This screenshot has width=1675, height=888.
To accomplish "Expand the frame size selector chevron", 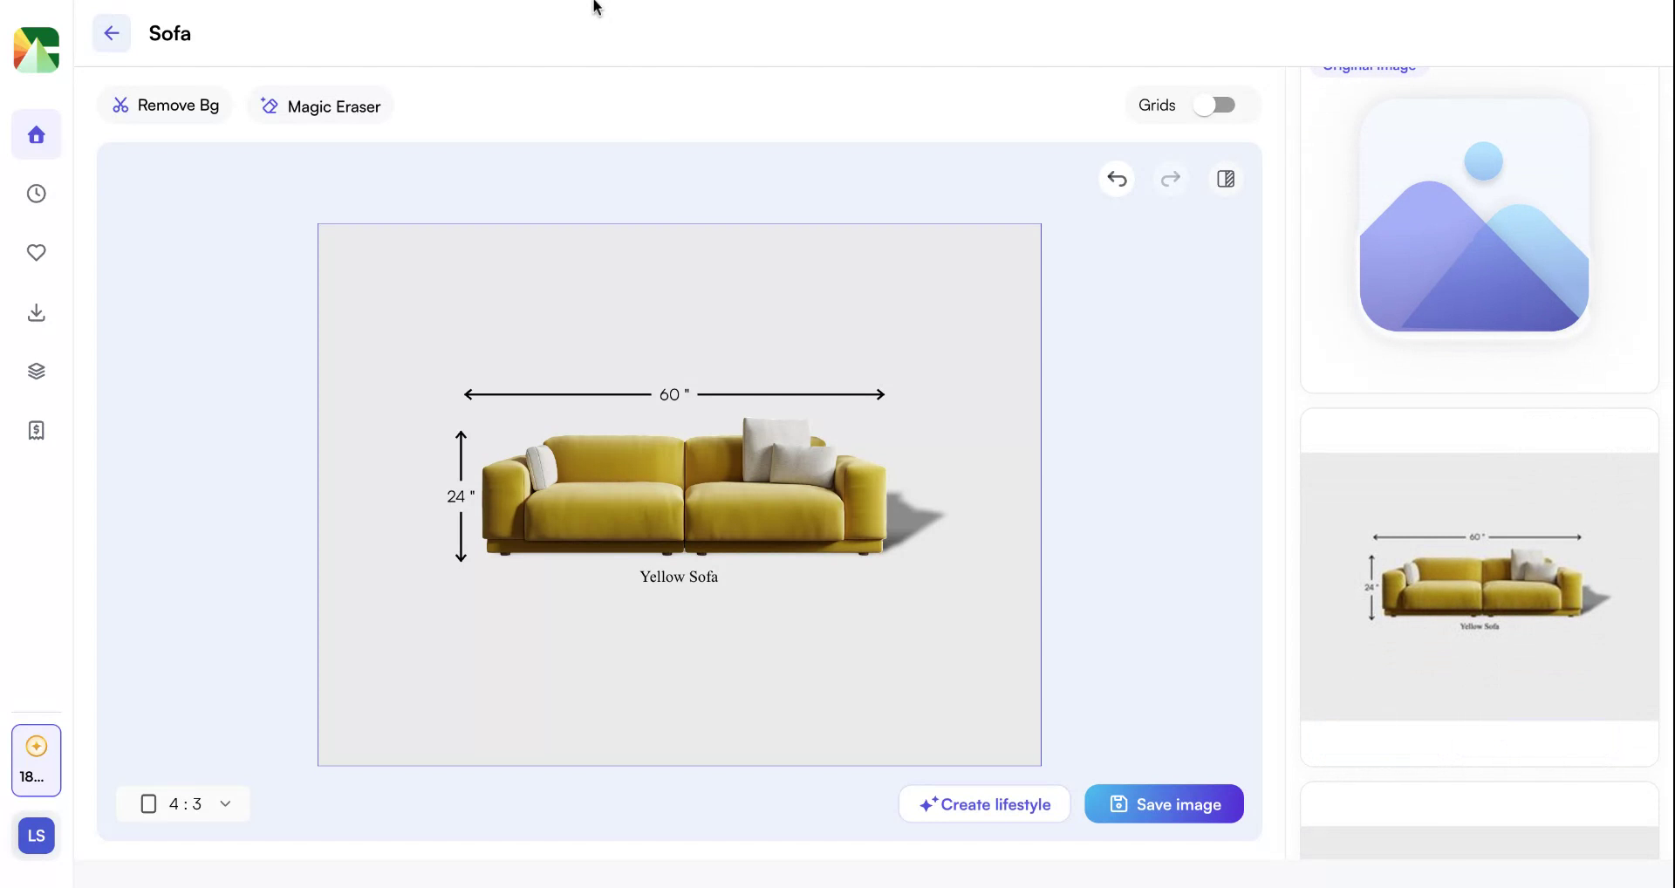I will coord(225,803).
